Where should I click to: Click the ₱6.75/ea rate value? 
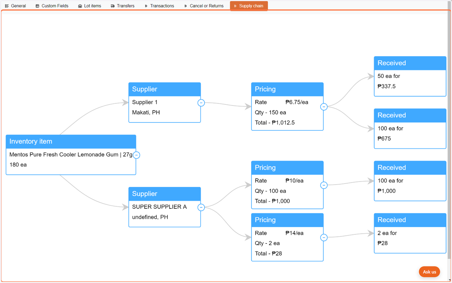pyautogui.click(x=297, y=102)
